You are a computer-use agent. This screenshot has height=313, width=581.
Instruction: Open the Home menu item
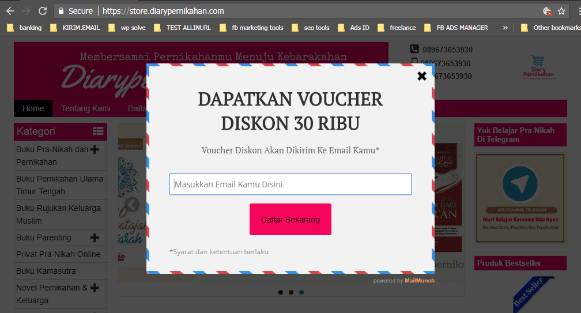33,108
